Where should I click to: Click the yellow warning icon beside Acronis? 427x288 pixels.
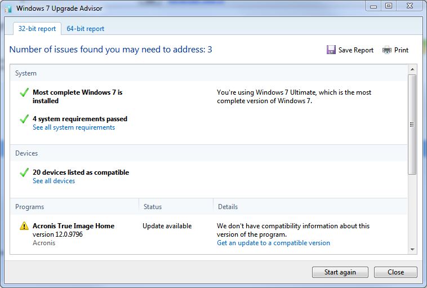click(24, 226)
